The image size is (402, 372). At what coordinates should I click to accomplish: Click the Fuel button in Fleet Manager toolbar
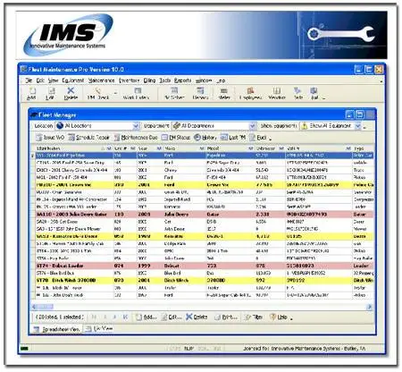click(x=258, y=138)
